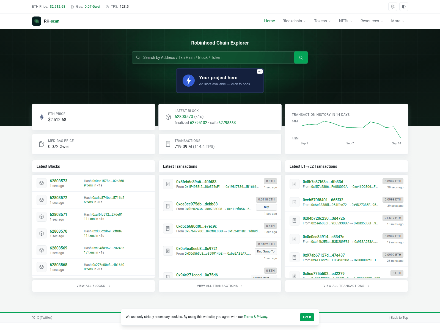Viewport: 440px width, 330px height.
Task: Click the receipt icon for L1→L2 txn 0x8b7c87f63a...dfb33d
Action: [294, 184]
